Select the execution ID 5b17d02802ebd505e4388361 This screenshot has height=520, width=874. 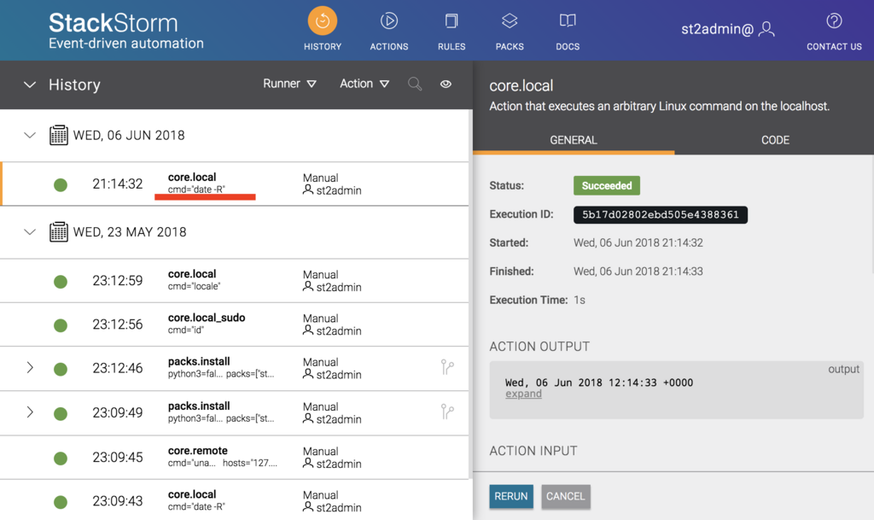661,214
